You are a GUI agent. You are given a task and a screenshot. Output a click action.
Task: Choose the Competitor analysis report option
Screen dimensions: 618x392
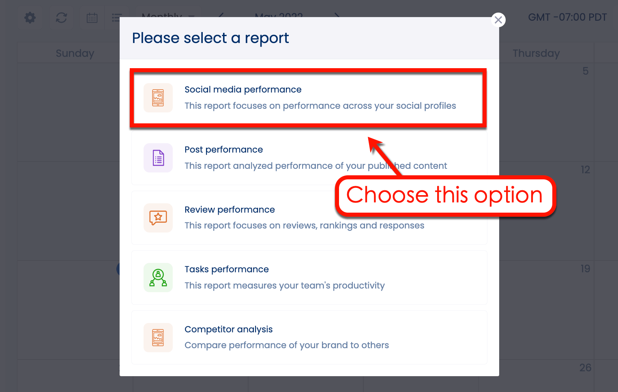(308, 337)
